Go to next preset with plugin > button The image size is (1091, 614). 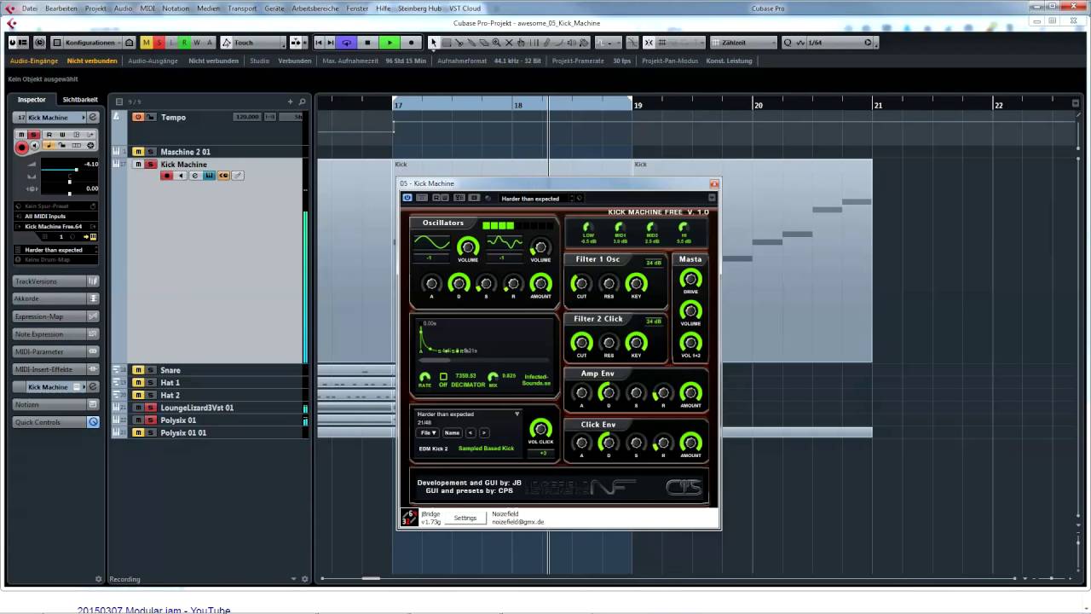pos(484,433)
